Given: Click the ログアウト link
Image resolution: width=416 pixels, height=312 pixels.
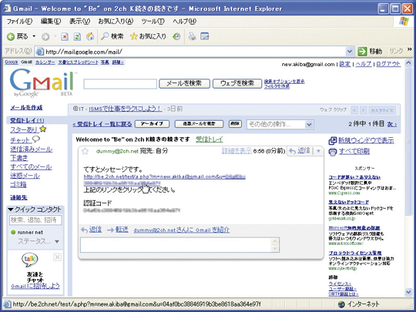Looking at the screenshot, I should pyautogui.click(x=388, y=64).
